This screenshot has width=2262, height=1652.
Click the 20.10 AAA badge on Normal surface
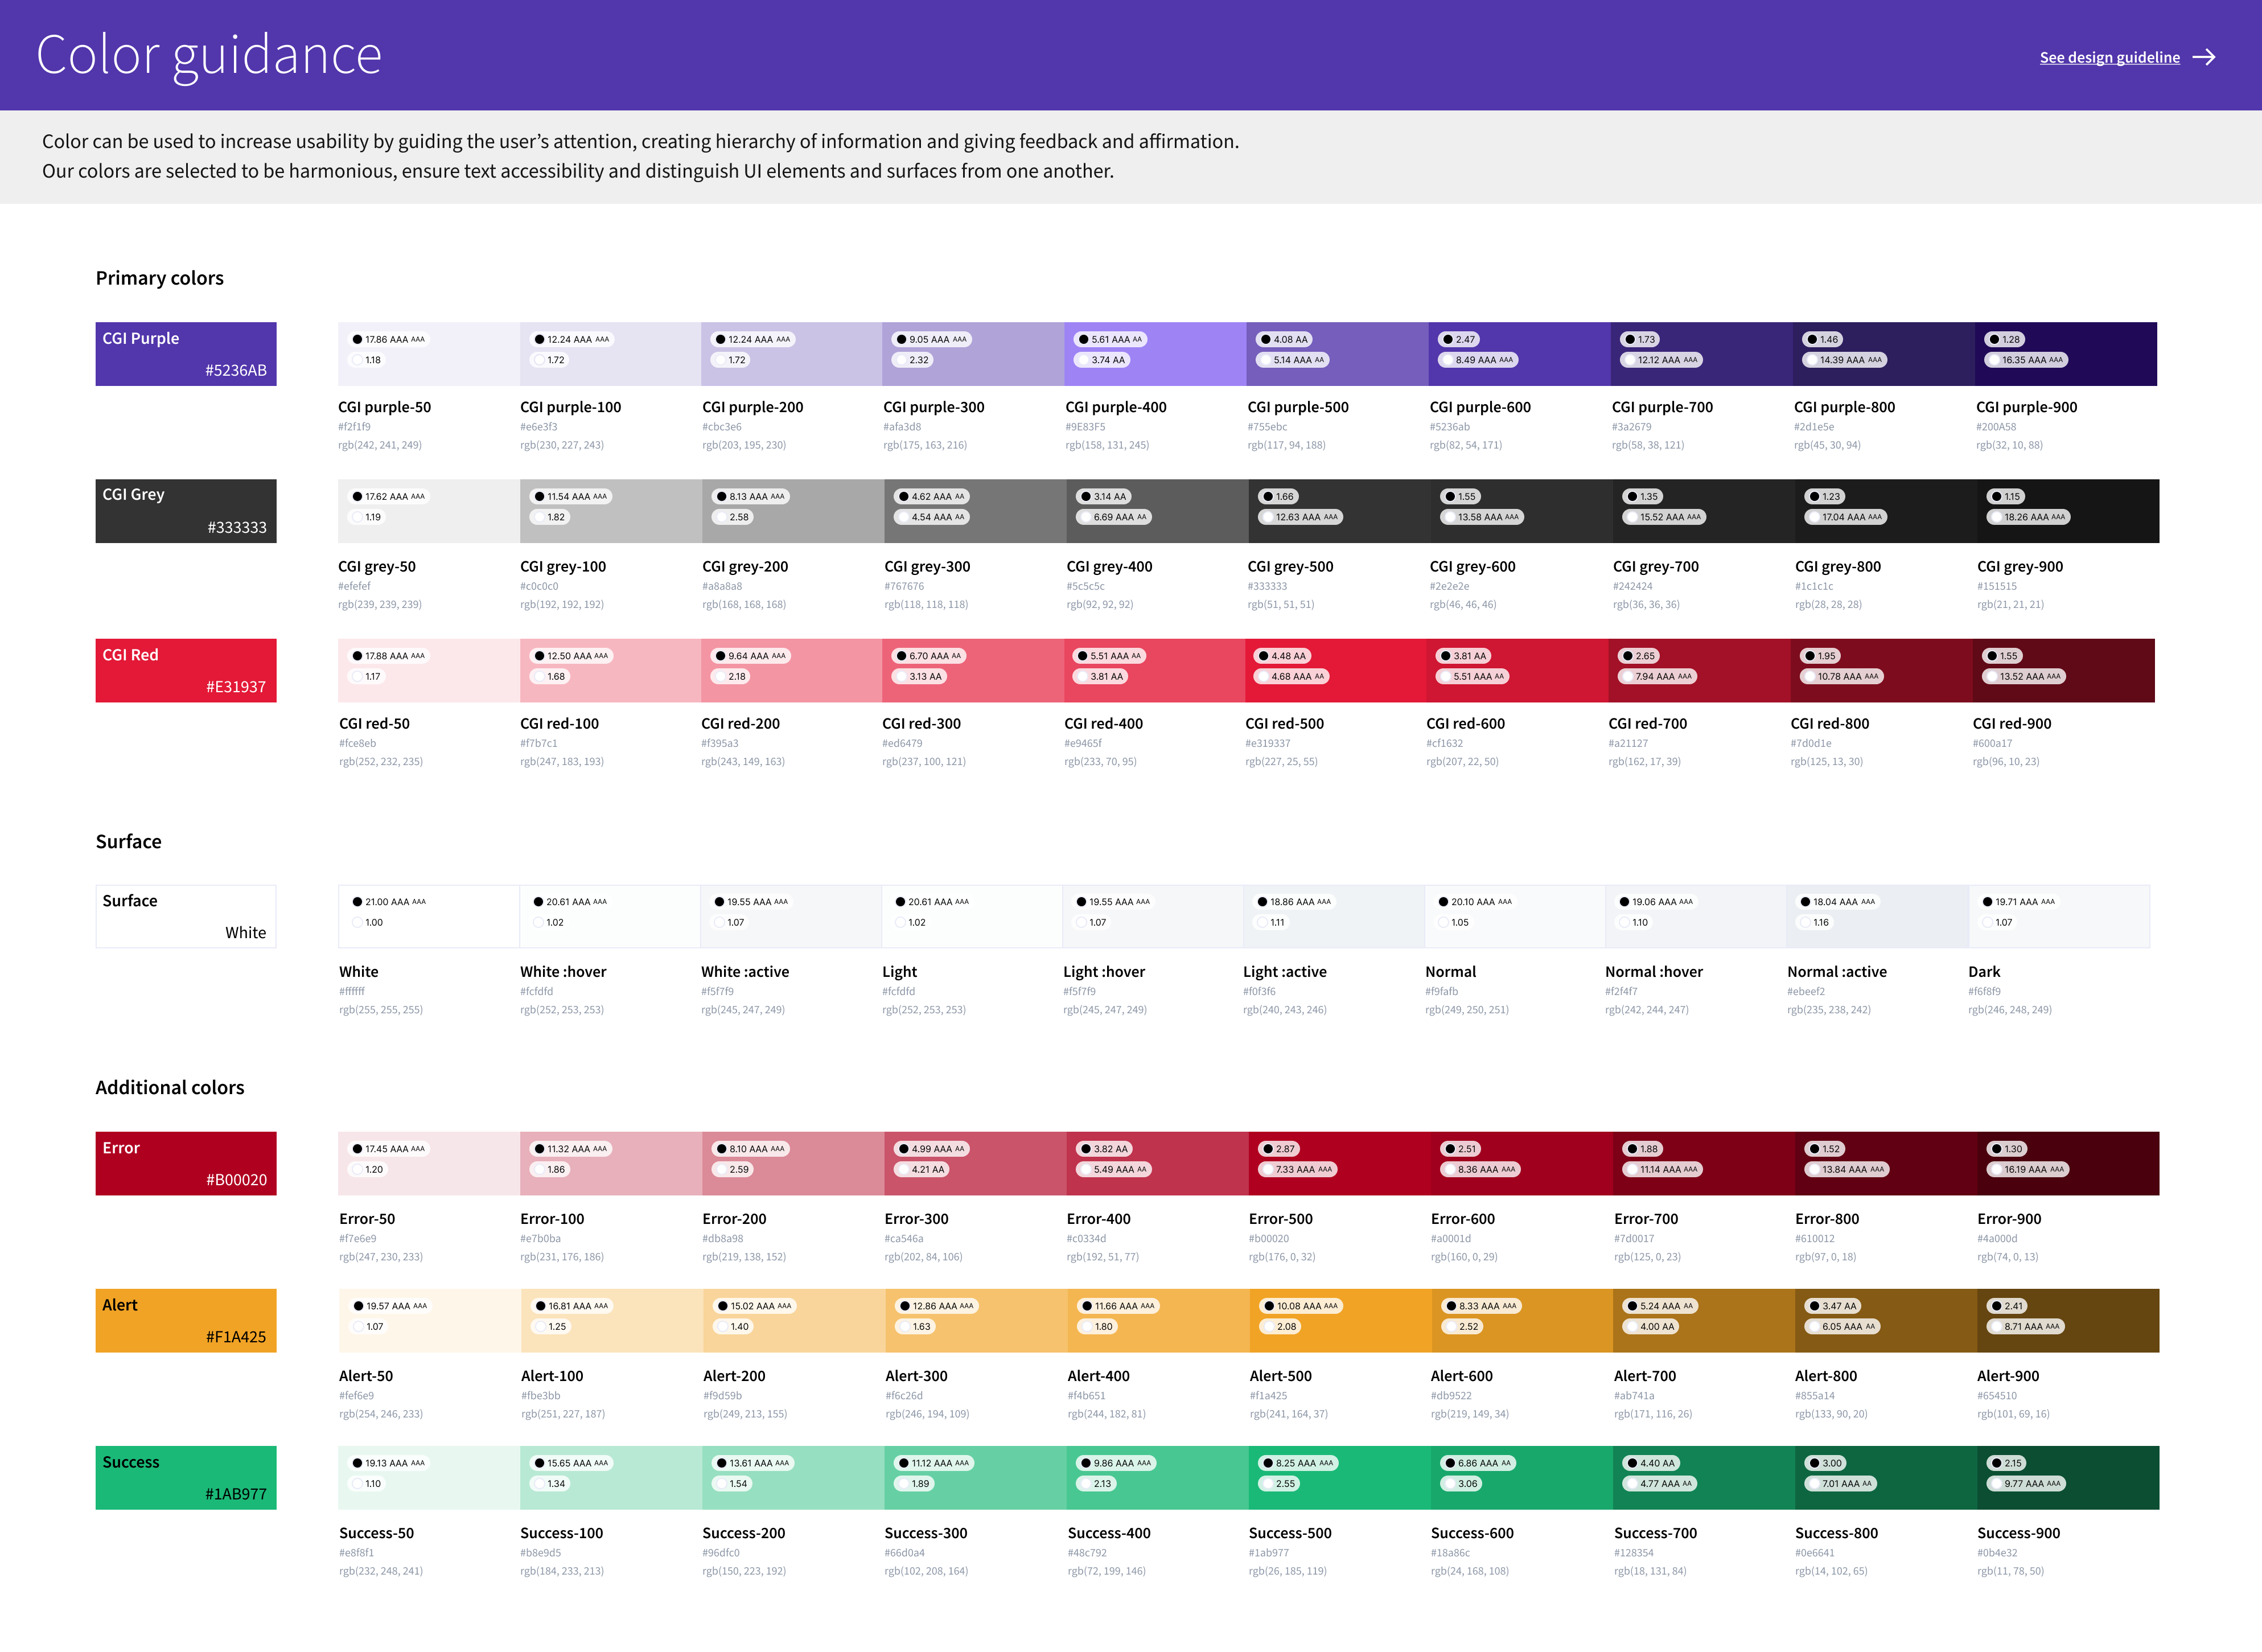pos(1475,902)
